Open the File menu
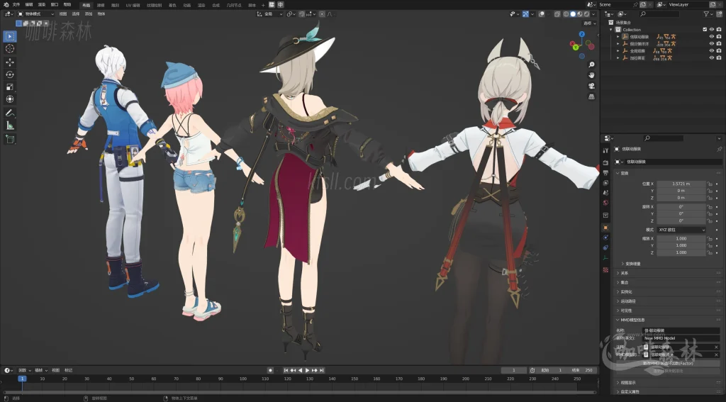 (x=16, y=5)
